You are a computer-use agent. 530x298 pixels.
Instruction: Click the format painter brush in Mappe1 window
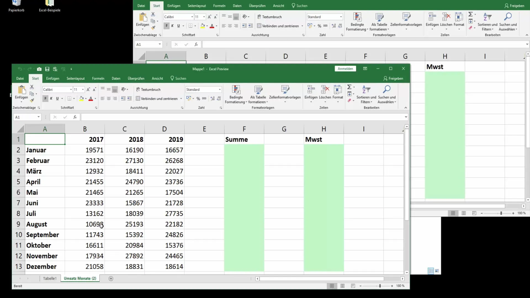click(x=32, y=100)
